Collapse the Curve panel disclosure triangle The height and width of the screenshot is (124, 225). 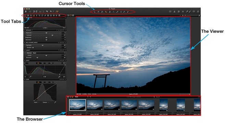point(25,79)
